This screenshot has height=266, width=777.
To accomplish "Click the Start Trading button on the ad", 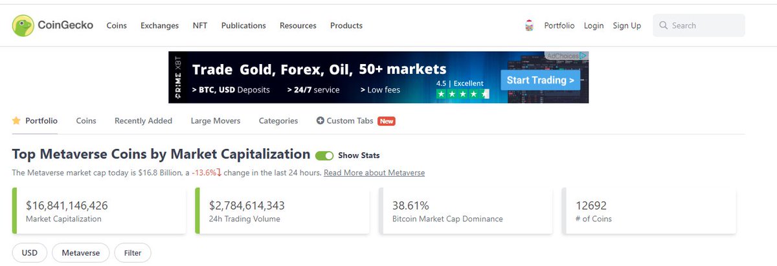I will tap(540, 80).
